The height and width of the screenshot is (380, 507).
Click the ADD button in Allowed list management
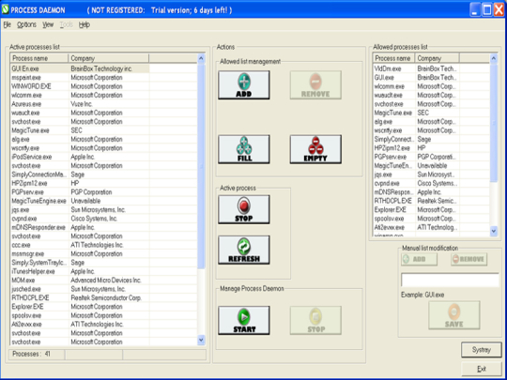tap(244, 85)
